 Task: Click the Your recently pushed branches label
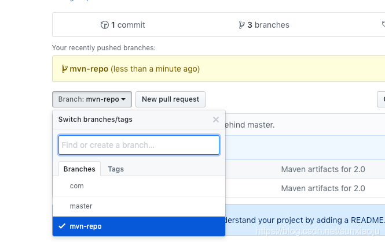(104, 48)
